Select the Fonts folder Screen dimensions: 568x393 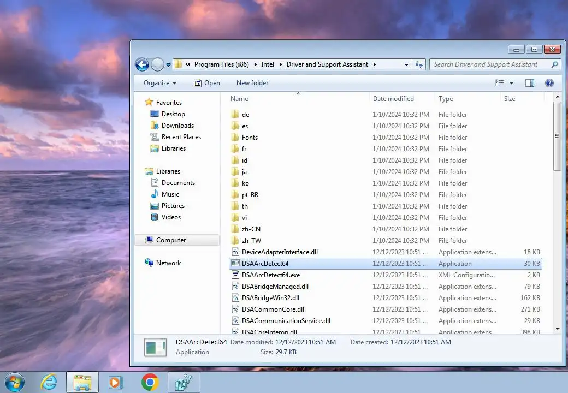(386, 138)
